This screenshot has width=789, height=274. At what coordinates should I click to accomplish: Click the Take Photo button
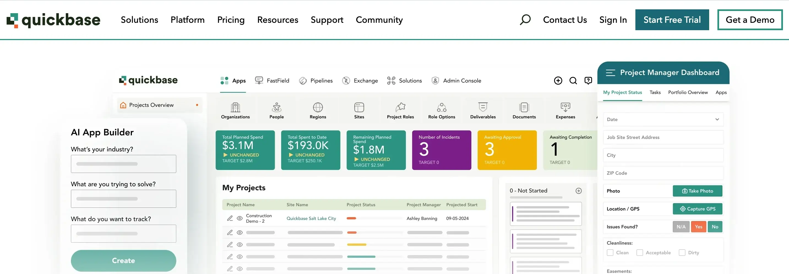[x=697, y=191]
